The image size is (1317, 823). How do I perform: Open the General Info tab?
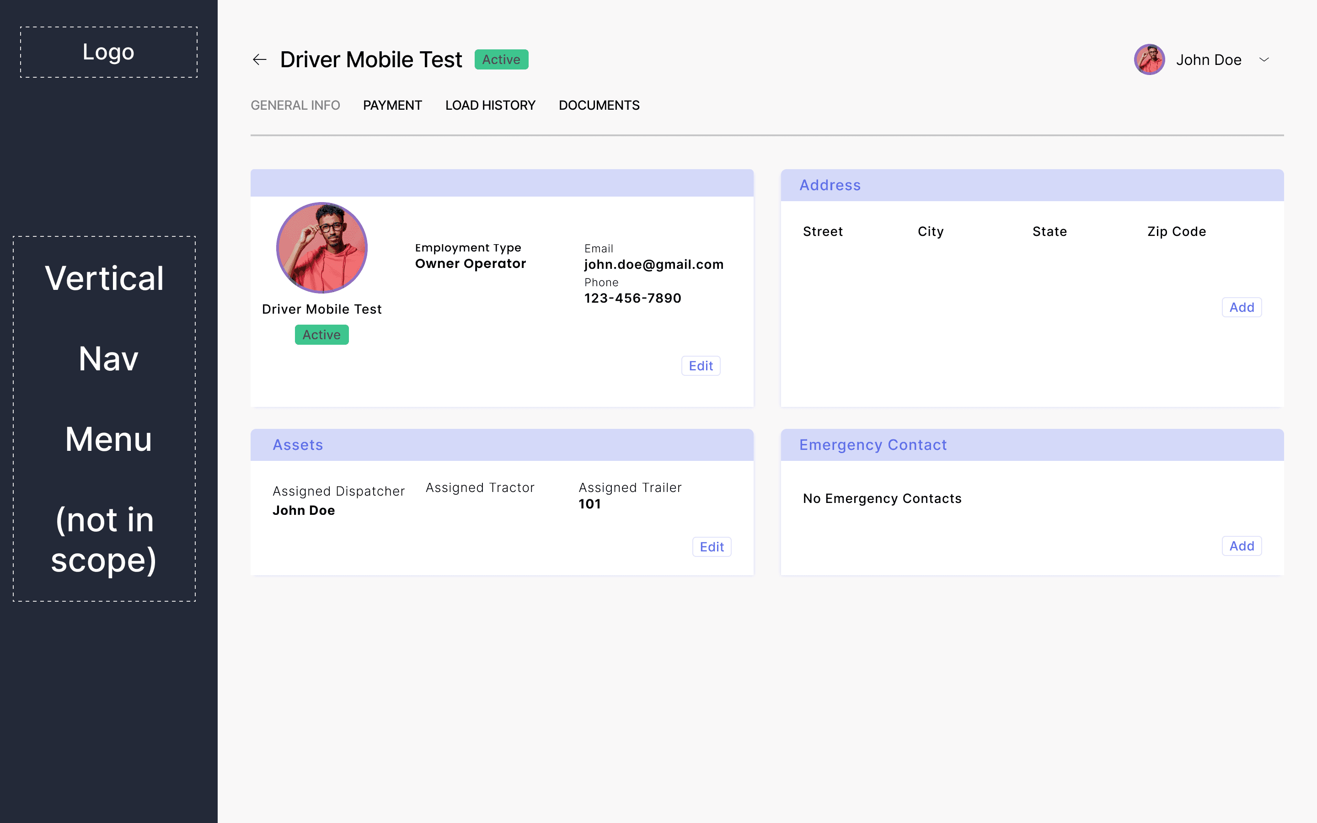(x=295, y=105)
